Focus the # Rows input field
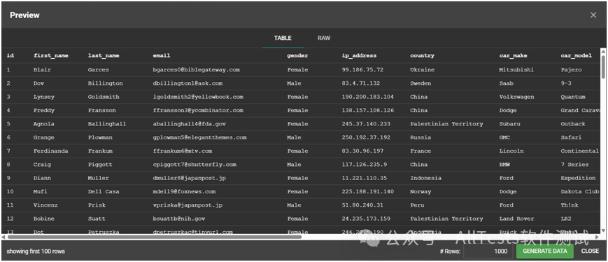The height and width of the screenshot is (262, 608). (488, 251)
